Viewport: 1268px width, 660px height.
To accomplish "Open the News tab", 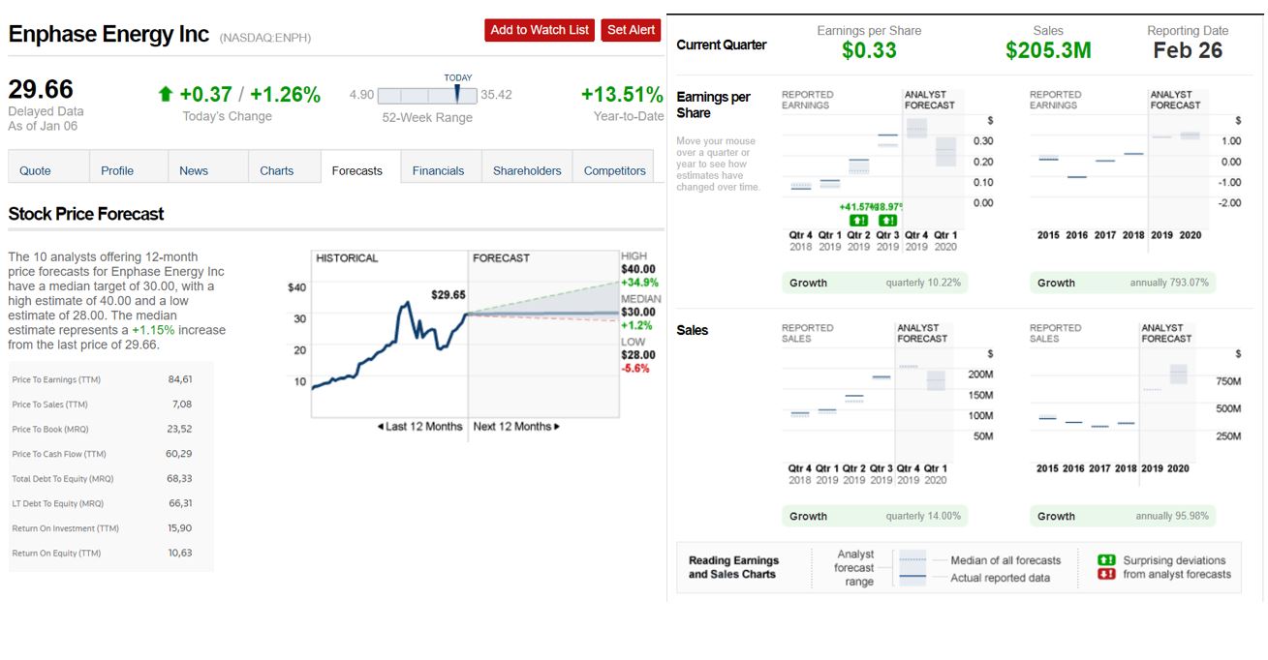I will pyautogui.click(x=194, y=170).
